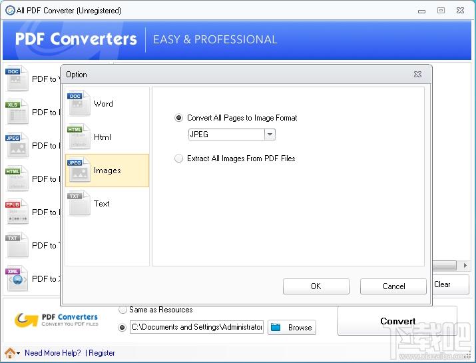Open the Register link
This screenshot has width=476, height=363.
click(102, 353)
